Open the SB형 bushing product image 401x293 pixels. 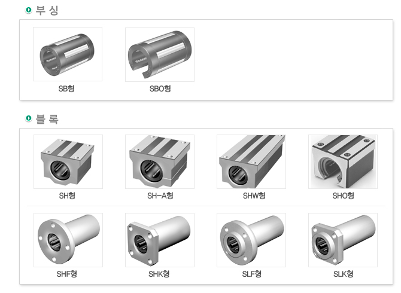68,54
